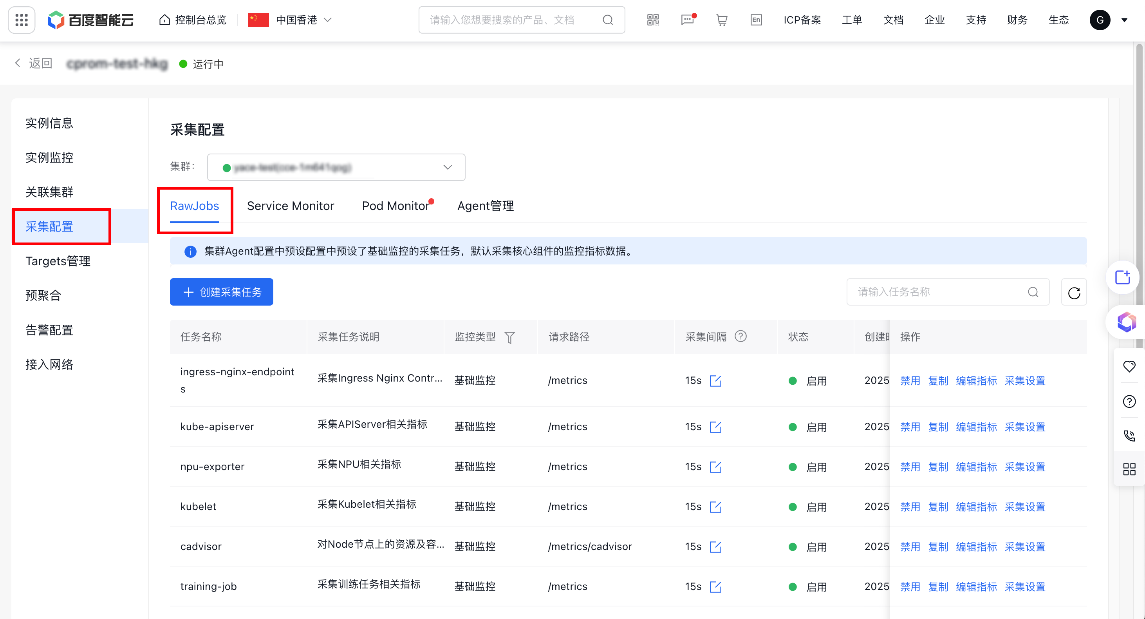Image resolution: width=1145 pixels, height=619 pixels.
Task: Click 采集设置 for cadvisor
Action: [1025, 547]
